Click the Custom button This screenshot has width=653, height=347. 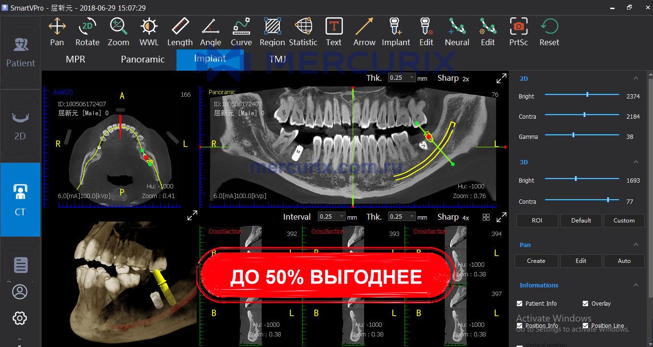[x=624, y=220]
